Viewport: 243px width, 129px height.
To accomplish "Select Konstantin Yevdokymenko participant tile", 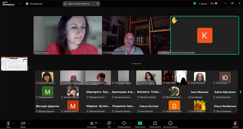I will pyautogui.click(x=205, y=35).
